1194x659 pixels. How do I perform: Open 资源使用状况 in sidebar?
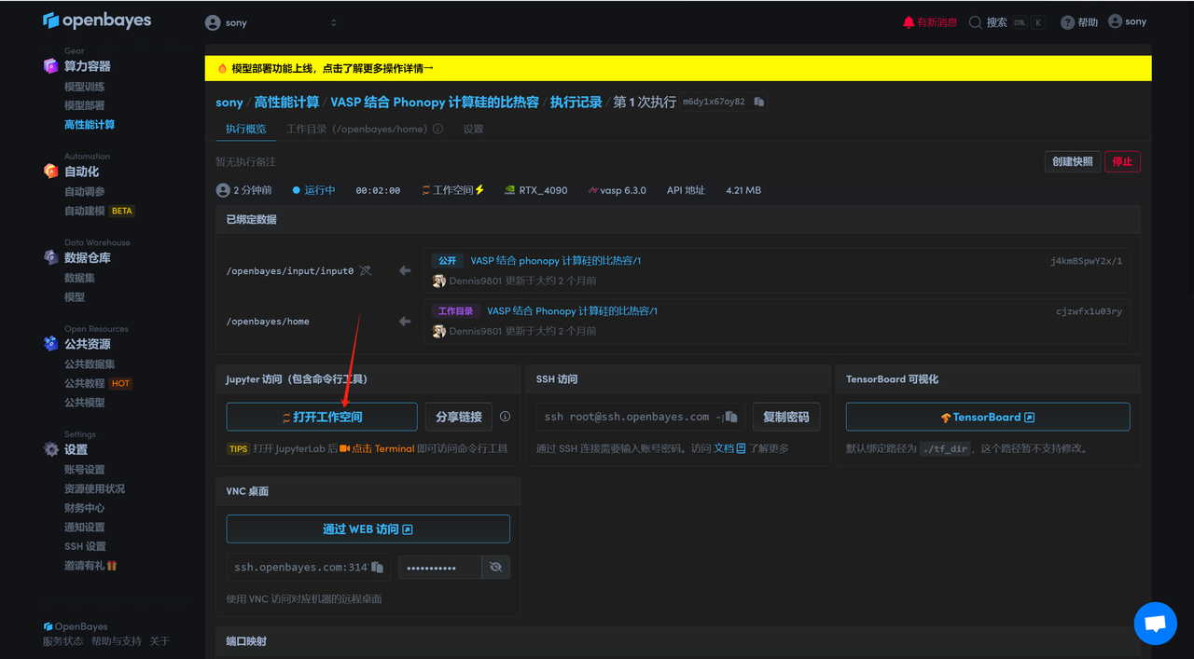[x=94, y=488]
